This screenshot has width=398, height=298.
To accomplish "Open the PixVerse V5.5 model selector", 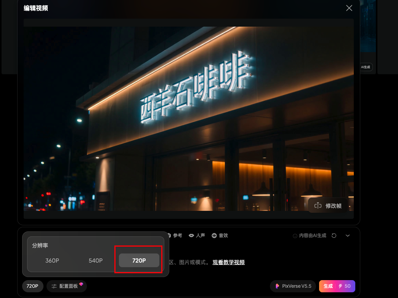I will click(x=293, y=286).
